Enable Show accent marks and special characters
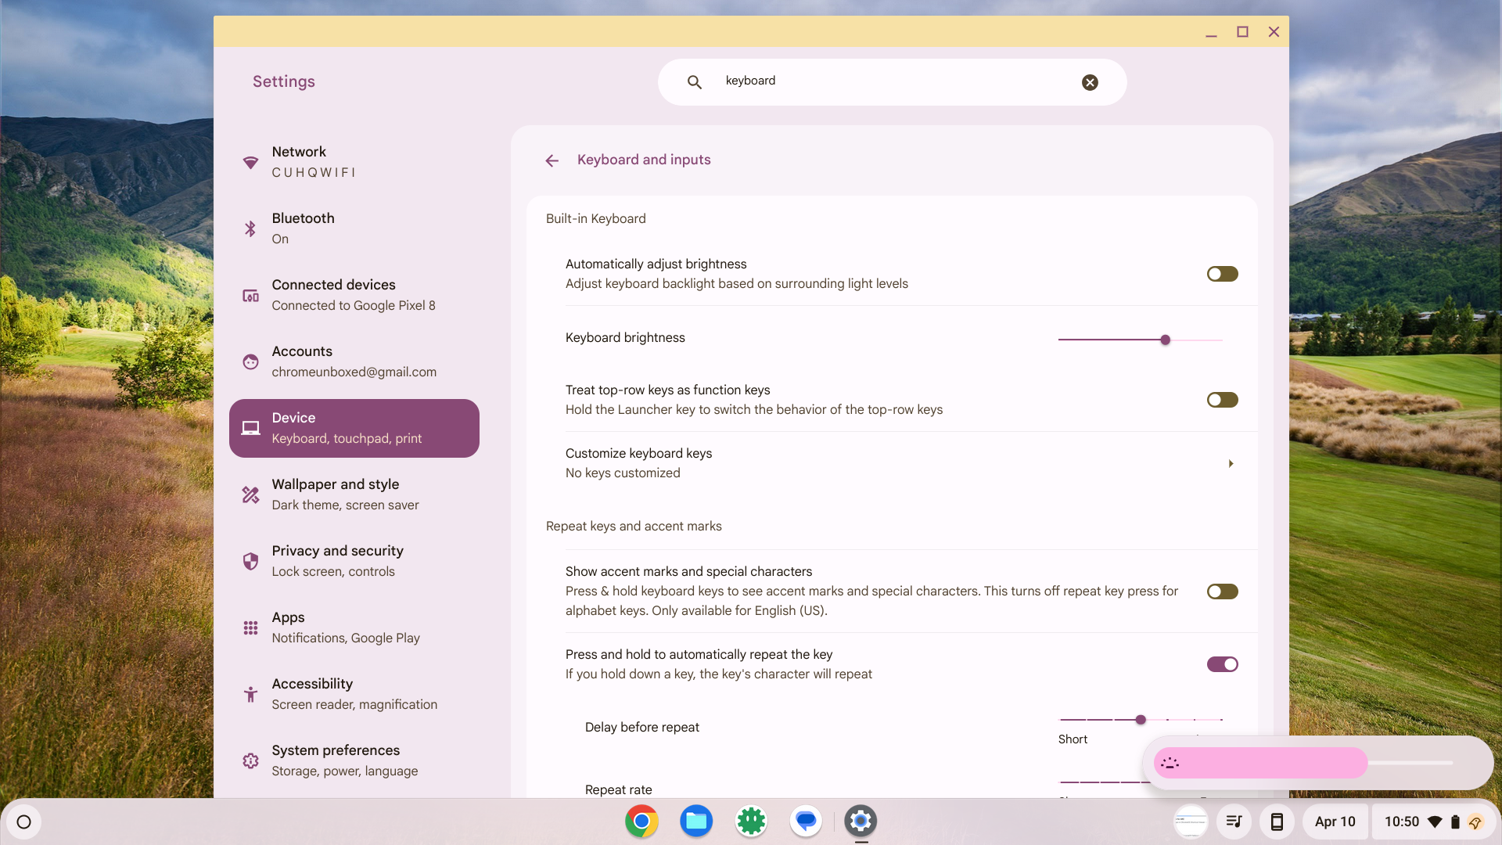 point(1222,591)
